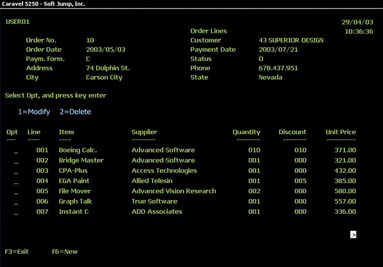Click the item 'Instant C'
This screenshot has width=383, height=267.
tap(74, 211)
